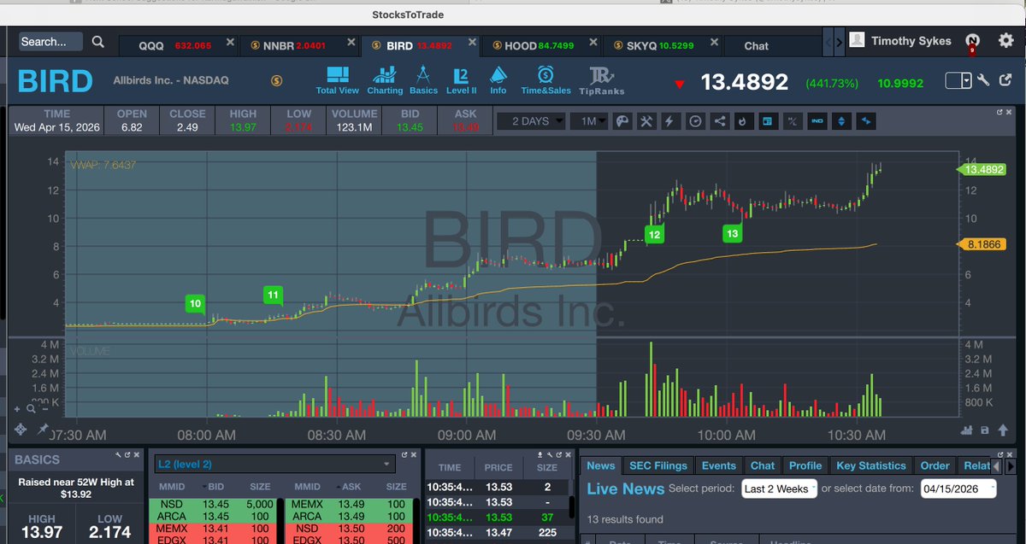
Task: Toggle the horizontal arrows chart icon
Action: click(865, 121)
